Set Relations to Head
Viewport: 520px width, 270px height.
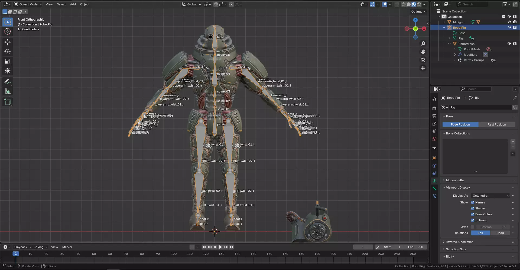point(500,233)
